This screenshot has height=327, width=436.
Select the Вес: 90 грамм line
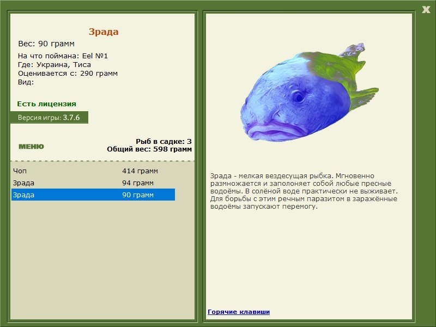click(x=46, y=44)
